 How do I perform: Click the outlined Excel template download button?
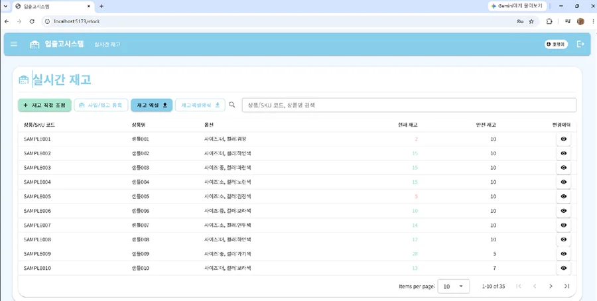click(200, 105)
